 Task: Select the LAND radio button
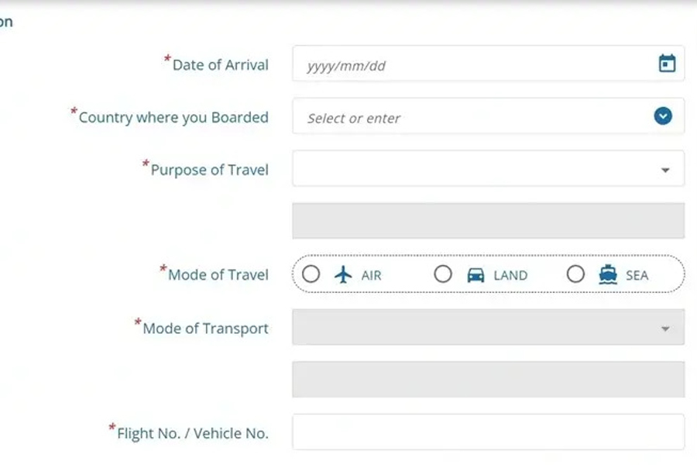(x=443, y=274)
